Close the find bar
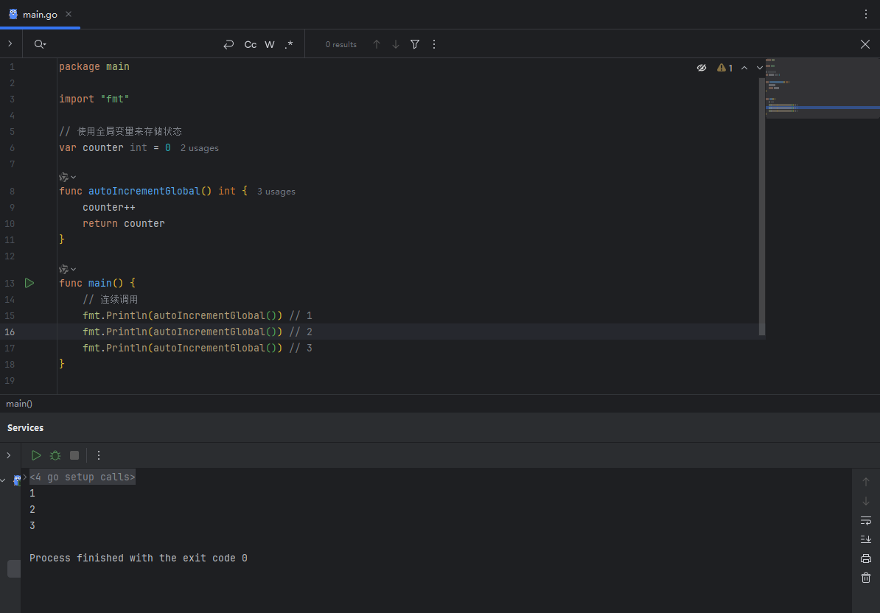This screenshot has height=613, width=880. 865,44
